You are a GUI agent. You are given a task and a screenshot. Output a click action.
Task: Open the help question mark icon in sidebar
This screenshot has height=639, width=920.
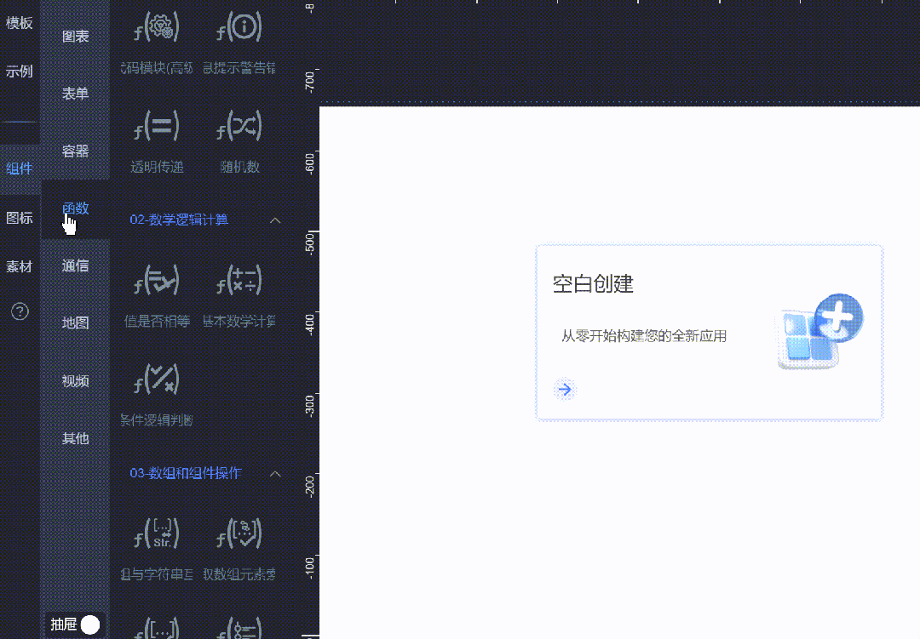[20, 312]
